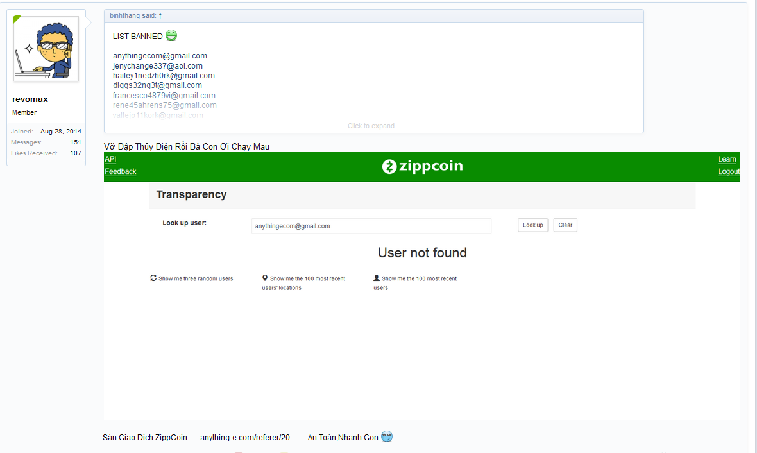Screen dimensions: 757x453
Task: Click the email anythingecom@gmail.com in the quote
Action: 160,56
